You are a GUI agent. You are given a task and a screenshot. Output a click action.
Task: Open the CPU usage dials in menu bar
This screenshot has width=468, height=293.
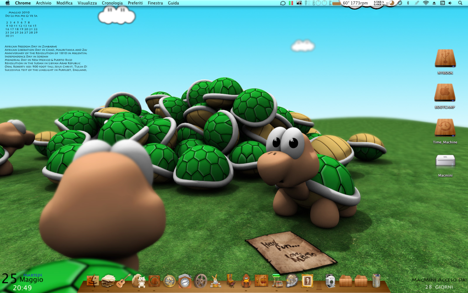tap(321, 3)
